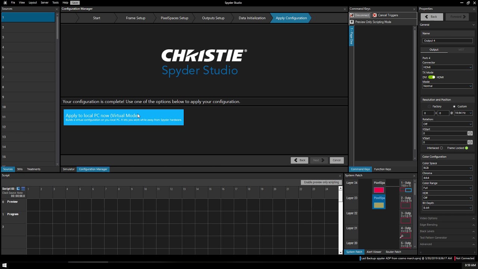Open the Connector dropdown showing HDMI
The height and width of the screenshot is (269, 478).
pos(447,68)
